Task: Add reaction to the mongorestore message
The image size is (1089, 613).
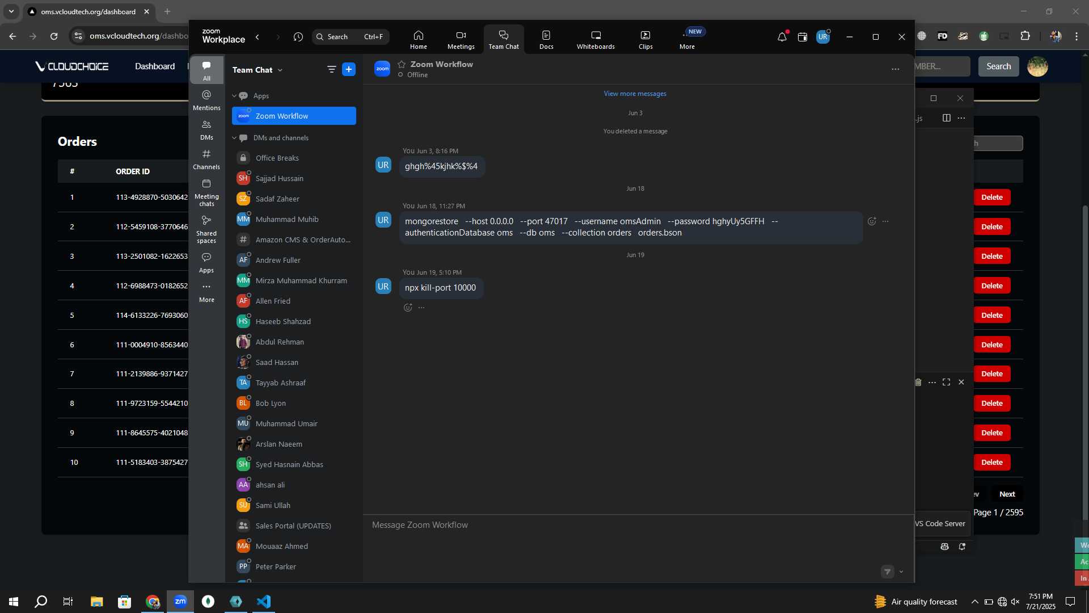Action: [x=872, y=221]
